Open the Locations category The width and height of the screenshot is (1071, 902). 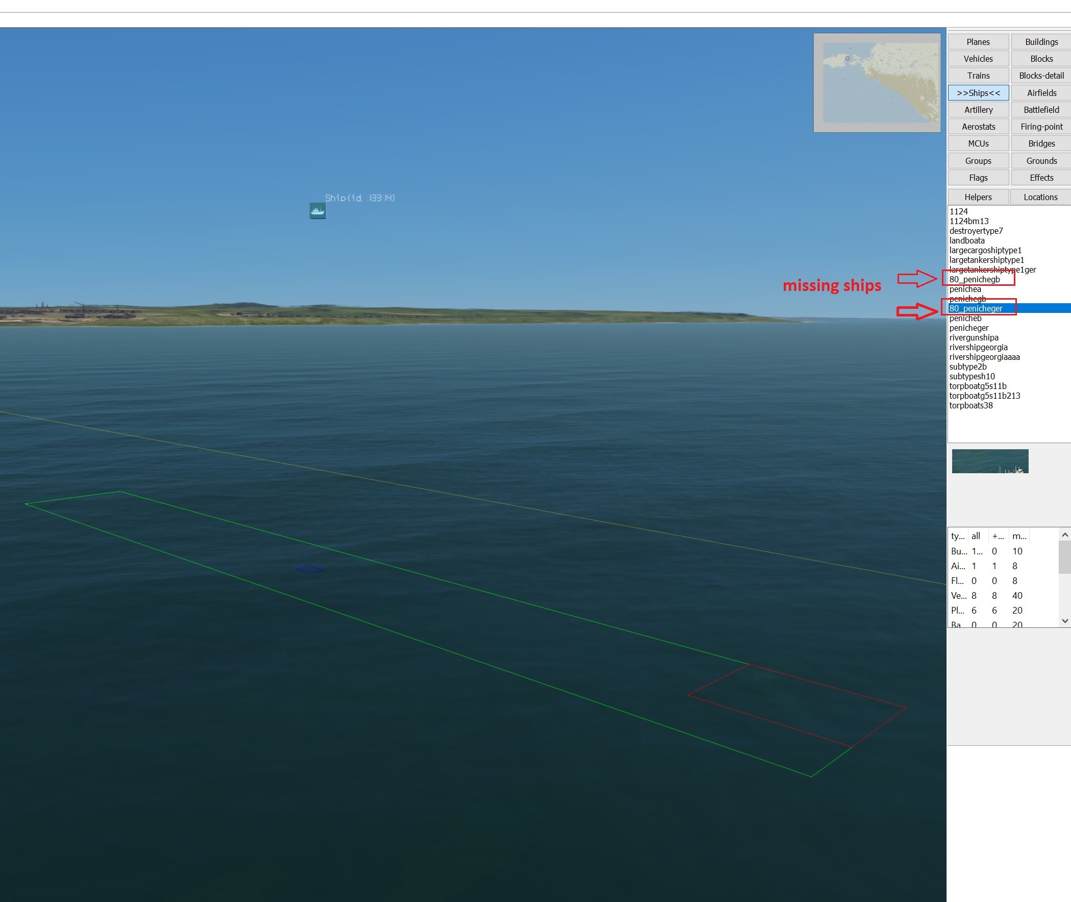tap(1040, 198)
